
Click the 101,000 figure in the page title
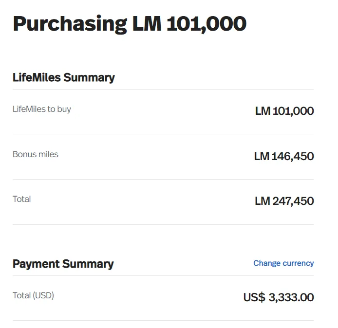click(x=206, y=23)
